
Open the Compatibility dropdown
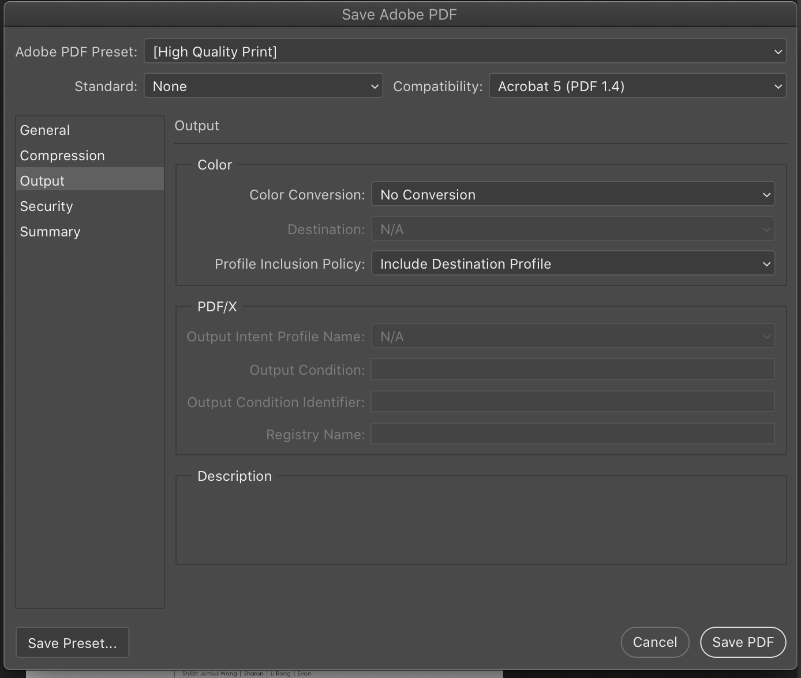coord(637,86)
